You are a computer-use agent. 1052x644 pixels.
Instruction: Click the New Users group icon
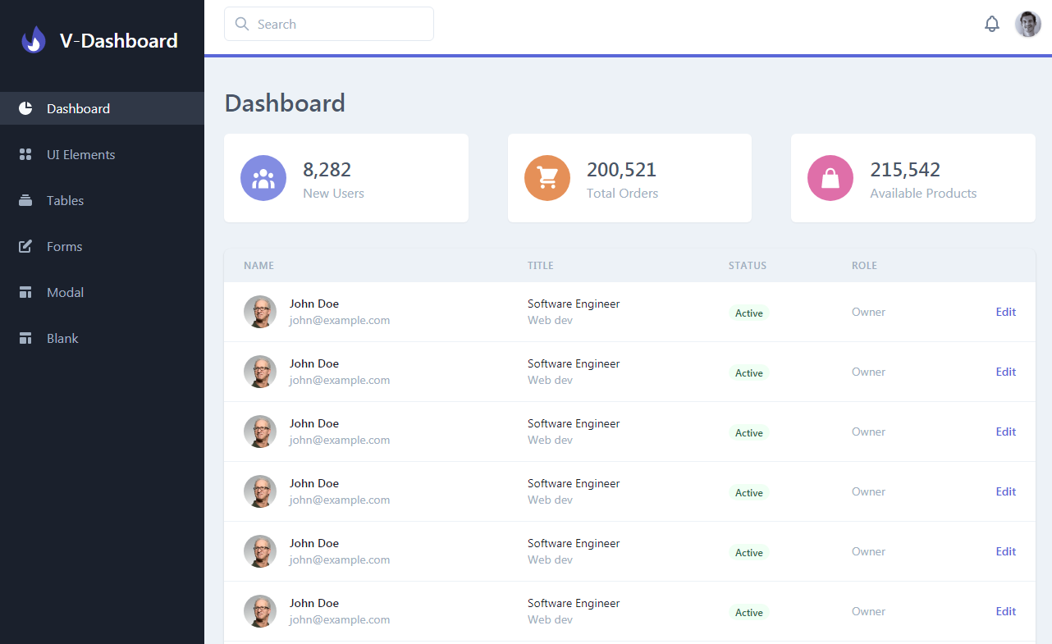coord(263,177)
